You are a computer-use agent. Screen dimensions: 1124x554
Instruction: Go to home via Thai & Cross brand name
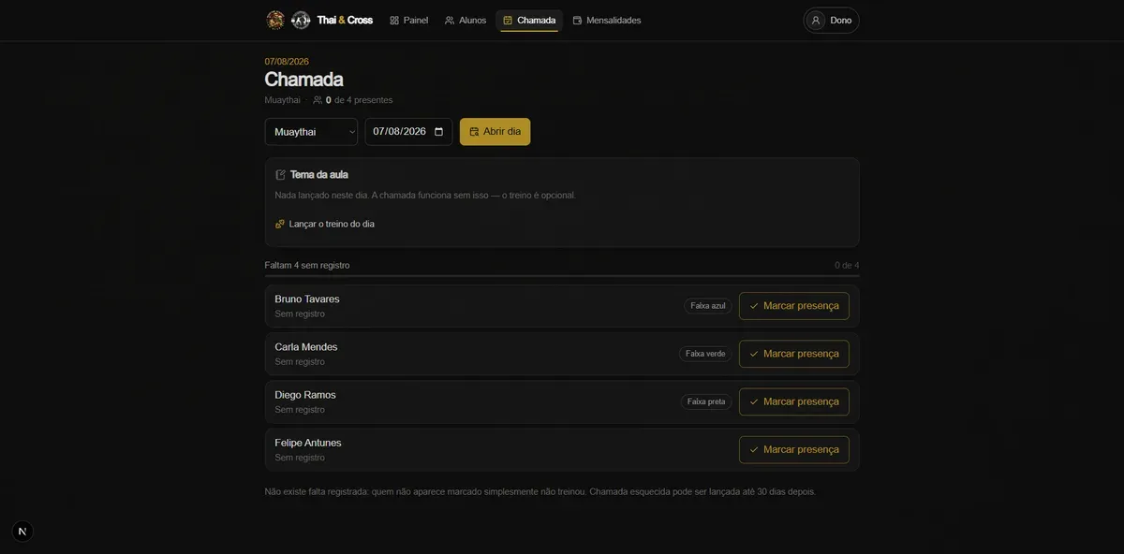[345, 20]
